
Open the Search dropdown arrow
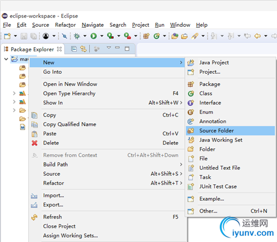coord(203,36)
